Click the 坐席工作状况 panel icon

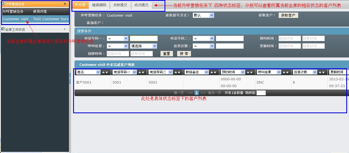[3, 29]
